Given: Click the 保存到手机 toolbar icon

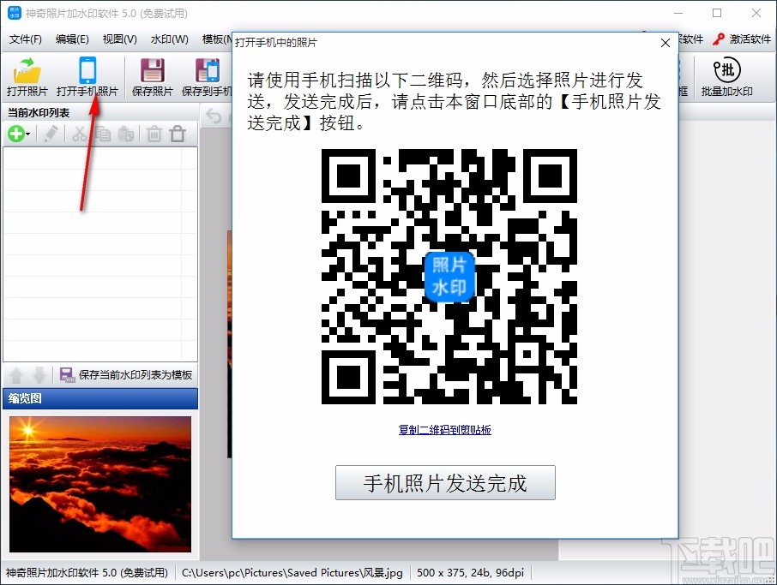Looking at the screenshot, I should tap(208, 70).
